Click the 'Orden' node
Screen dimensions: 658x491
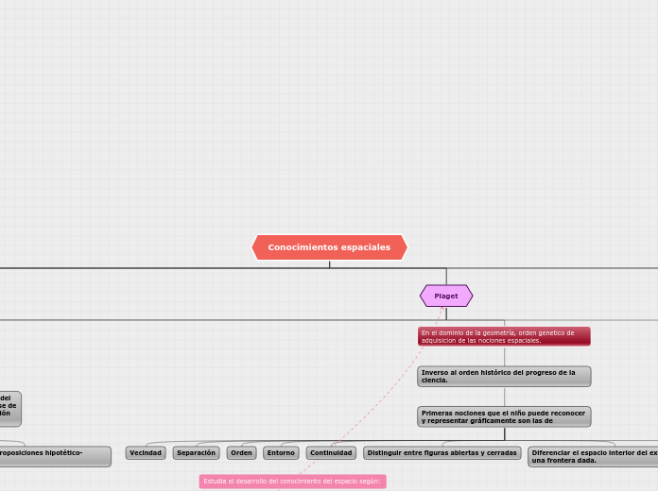coord(241,453)
